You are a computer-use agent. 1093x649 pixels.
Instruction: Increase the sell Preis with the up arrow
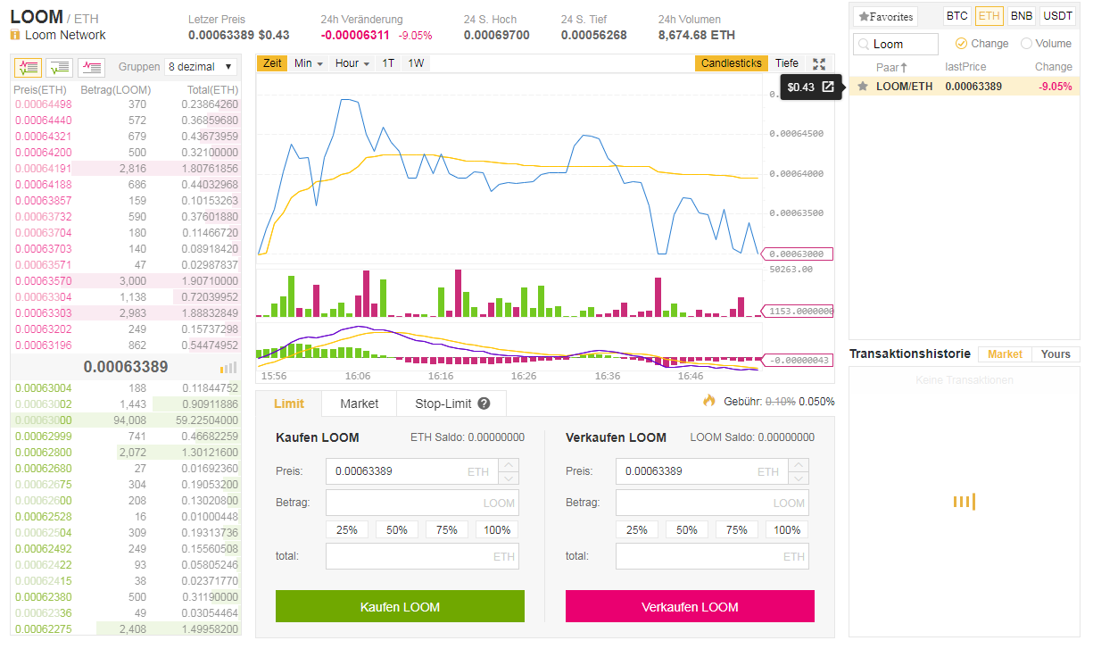[799, 465]
